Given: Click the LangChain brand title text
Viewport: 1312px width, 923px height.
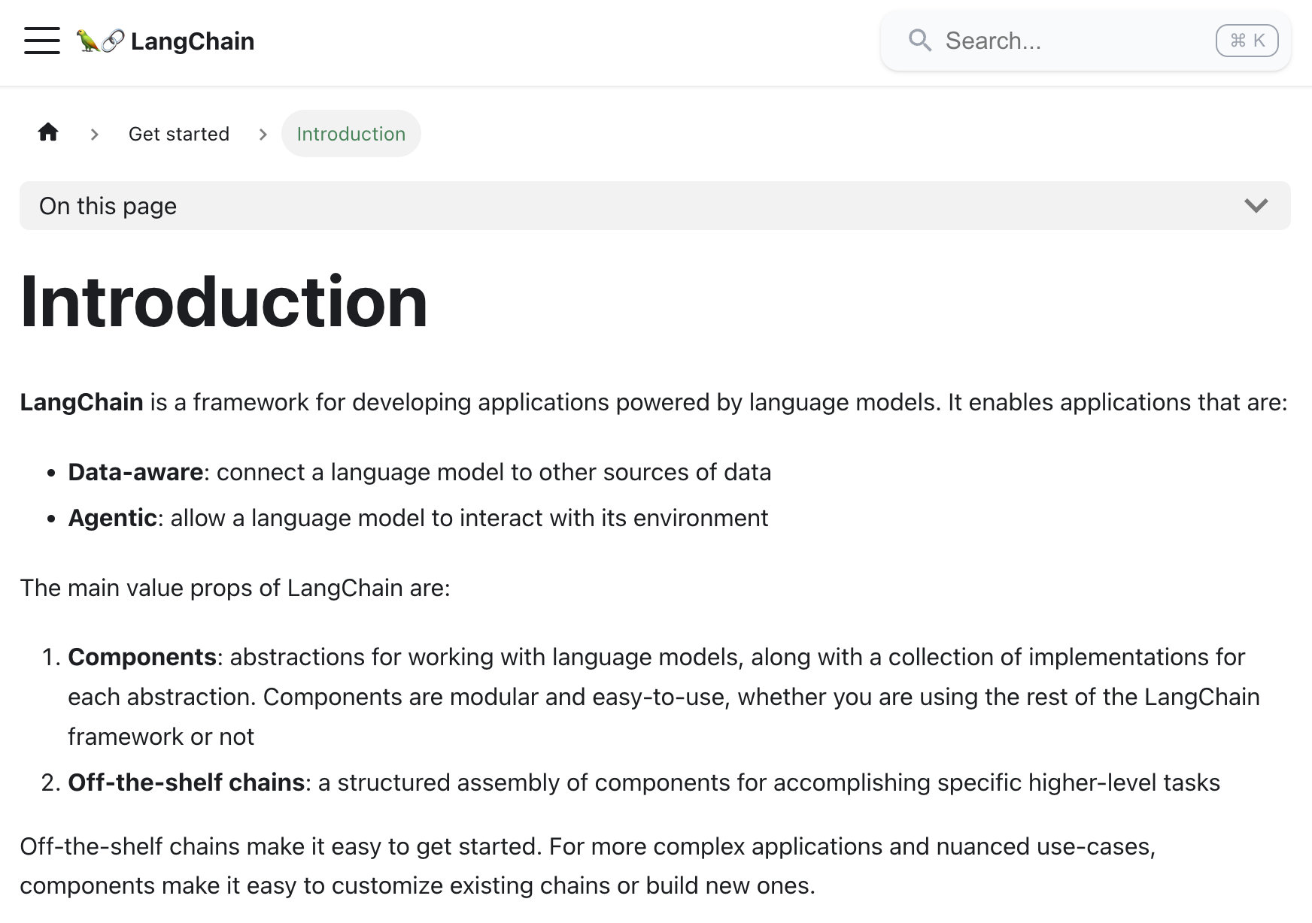Looking at the screenshot, I should [x=193, y=41].
